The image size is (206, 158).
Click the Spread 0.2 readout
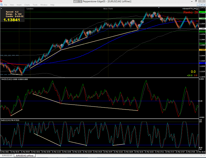pos(12,12)
